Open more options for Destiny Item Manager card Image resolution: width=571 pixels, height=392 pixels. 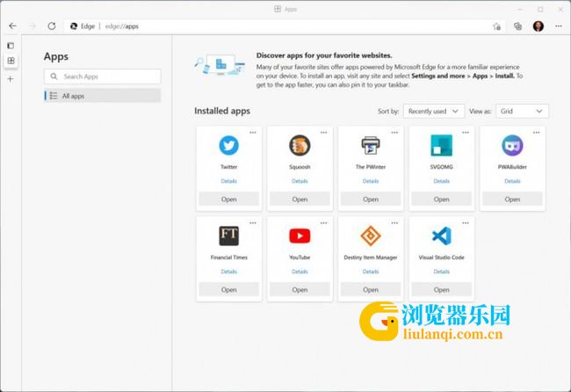[394, 223]
